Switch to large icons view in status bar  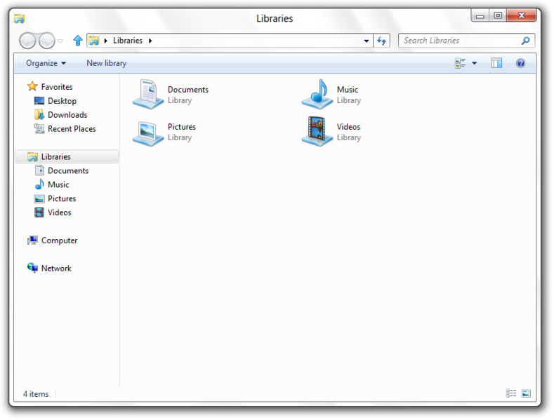[526, 393]
